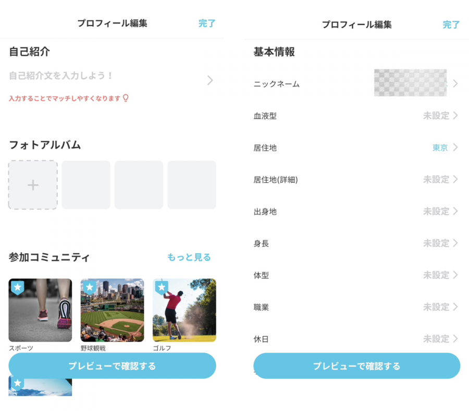Open the partially visible sky community thumbnail

(x=40, y=388)
